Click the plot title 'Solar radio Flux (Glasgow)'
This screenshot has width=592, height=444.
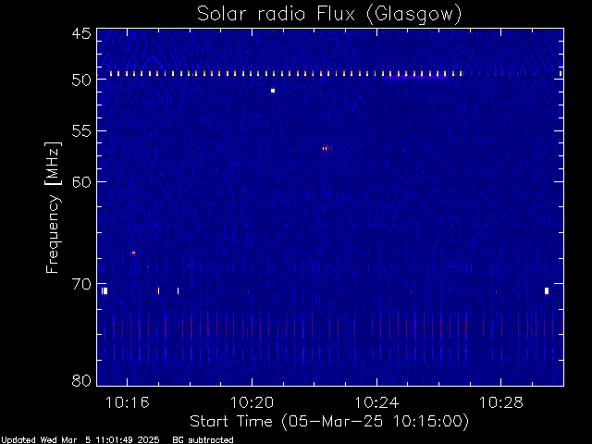[329, 14]
